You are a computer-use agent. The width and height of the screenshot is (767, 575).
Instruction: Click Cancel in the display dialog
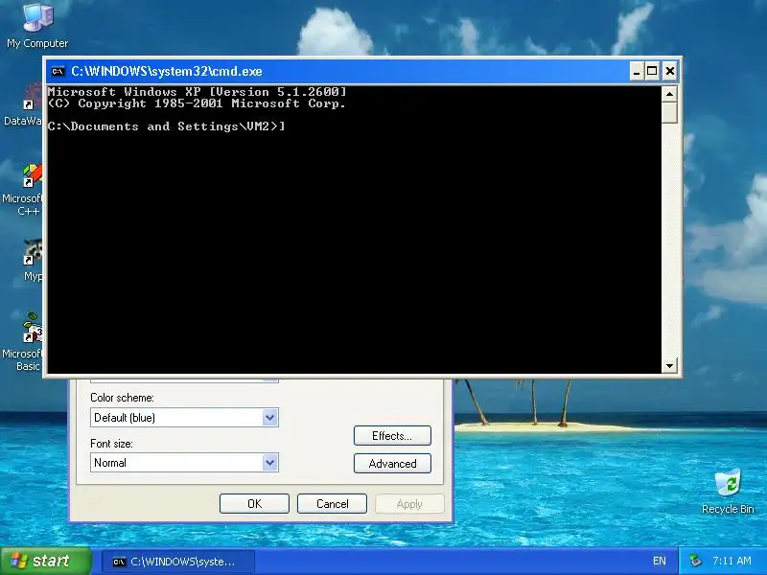[332, 504]
